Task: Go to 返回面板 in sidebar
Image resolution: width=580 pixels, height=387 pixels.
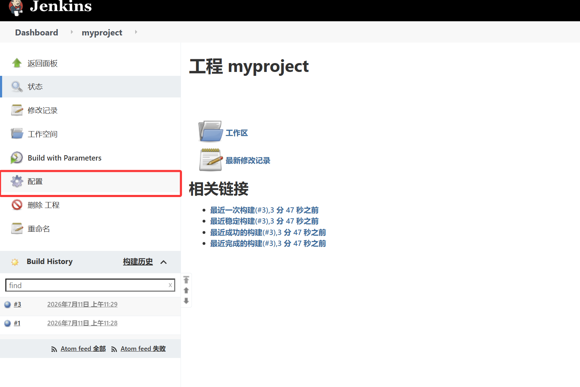Action: tap(43, 63)
